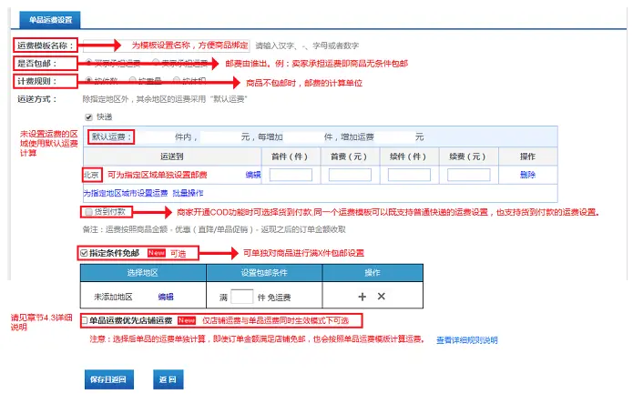The width and height of the screenshot is (633, 394).
Task: Click the 续费（元） column header
Action: point(467,157)
